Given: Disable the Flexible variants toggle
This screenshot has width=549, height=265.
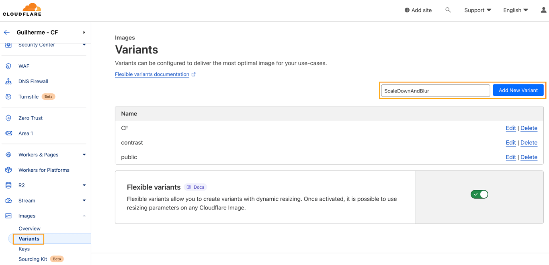Looking at the screenshot, I should coord(479,194).
